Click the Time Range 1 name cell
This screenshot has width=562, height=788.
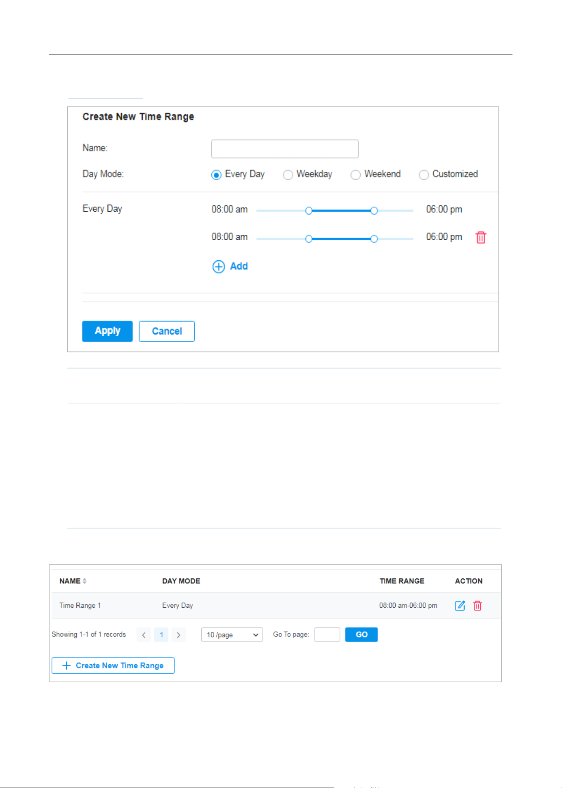coord(80,606)
